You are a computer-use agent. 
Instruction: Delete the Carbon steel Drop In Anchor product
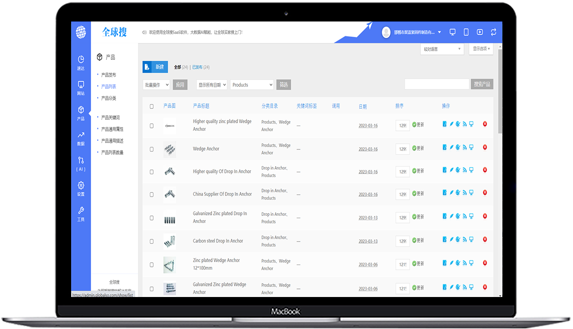(x=485, y=239)
